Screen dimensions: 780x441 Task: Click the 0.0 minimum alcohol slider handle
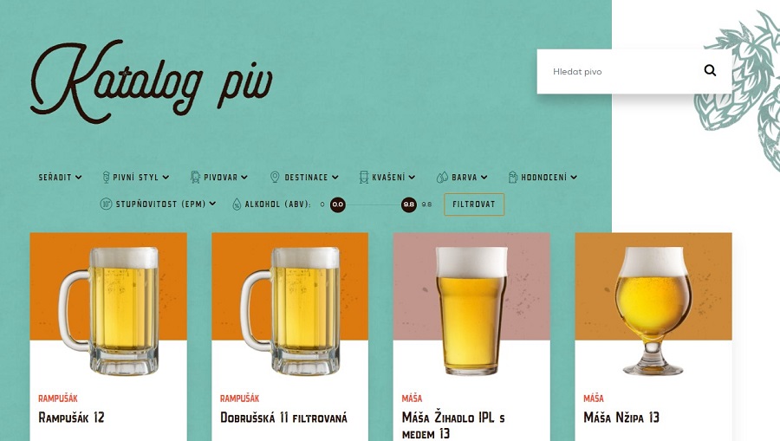coord(338,204)
